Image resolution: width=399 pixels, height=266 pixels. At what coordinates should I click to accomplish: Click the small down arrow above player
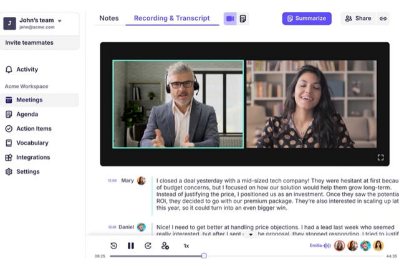(251, 235)
